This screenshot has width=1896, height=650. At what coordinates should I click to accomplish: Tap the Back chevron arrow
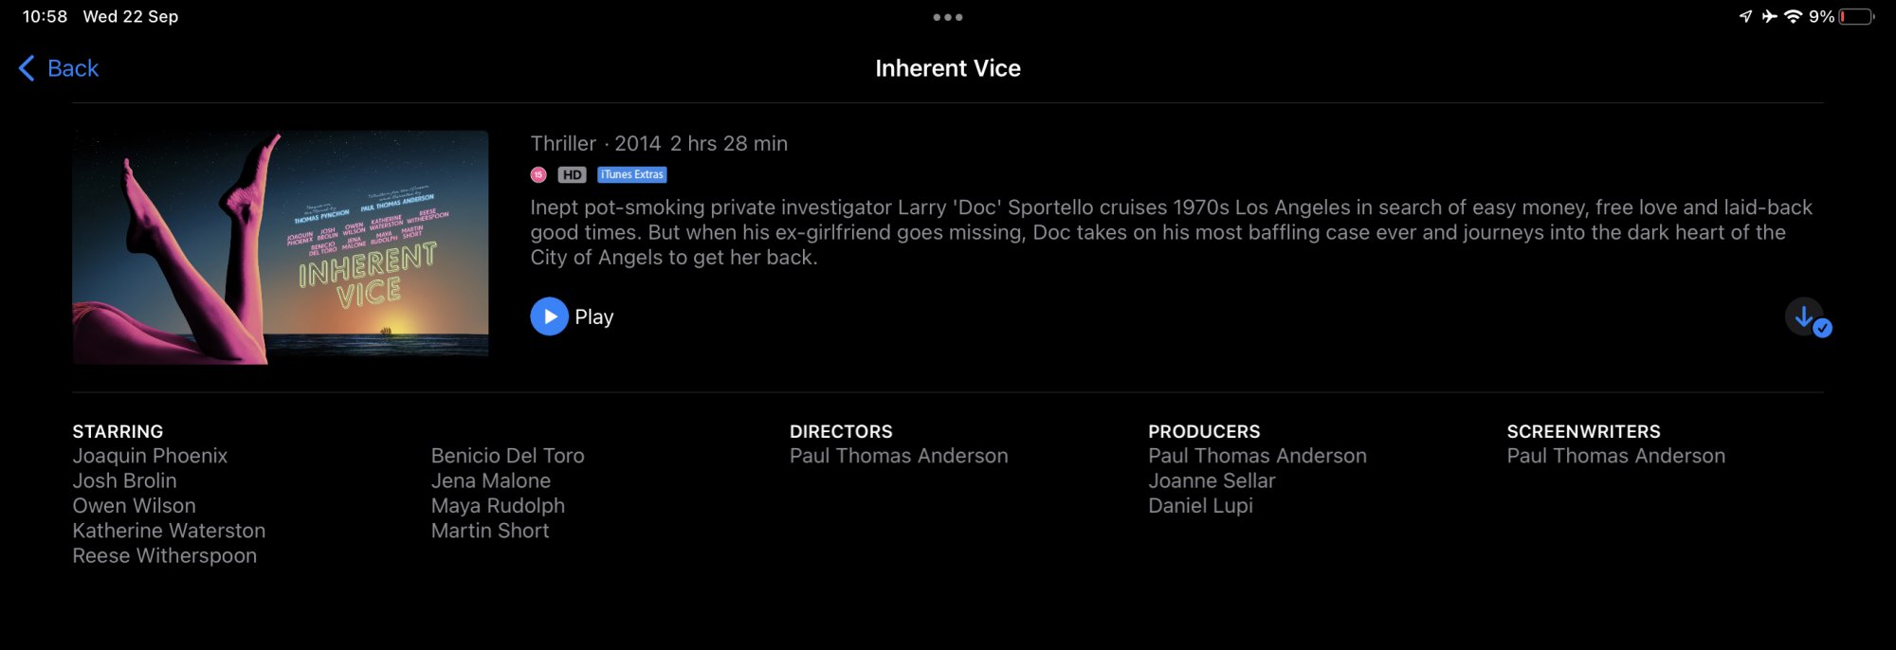(27, 68)
